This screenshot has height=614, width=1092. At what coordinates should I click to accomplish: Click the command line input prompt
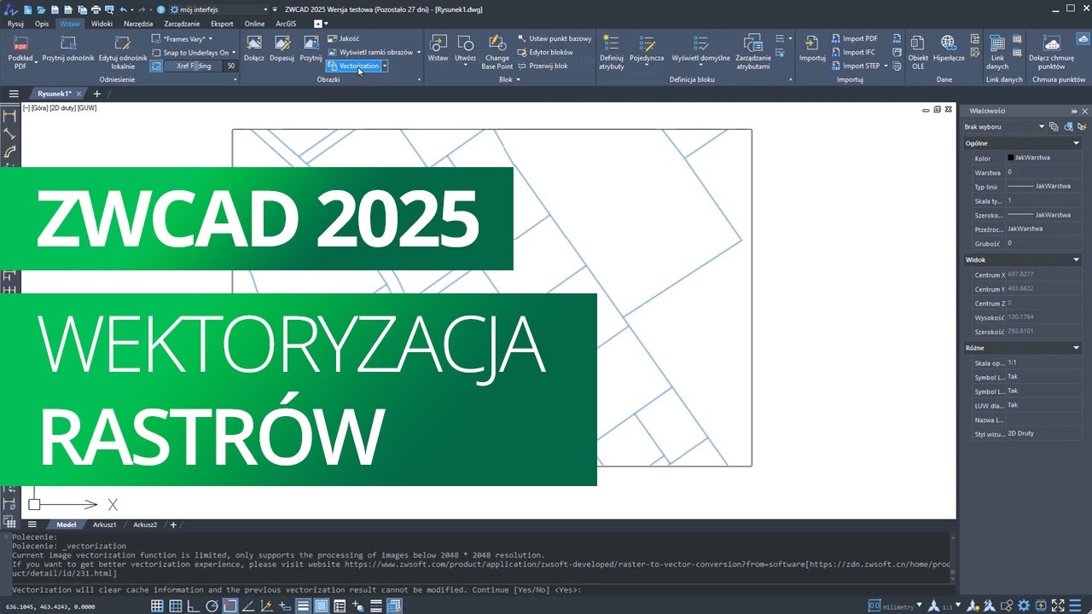point(482,589)
